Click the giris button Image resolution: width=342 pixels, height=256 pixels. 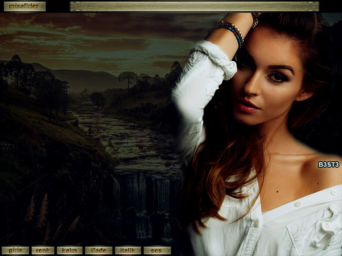pos(15,250)
